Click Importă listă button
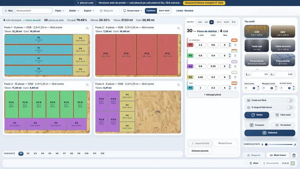Image resolution: width=300 pixels, height=169 pixels. (200, 143)
